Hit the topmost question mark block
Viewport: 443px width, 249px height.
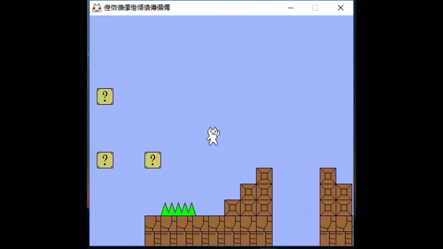[x=105, y=96]
